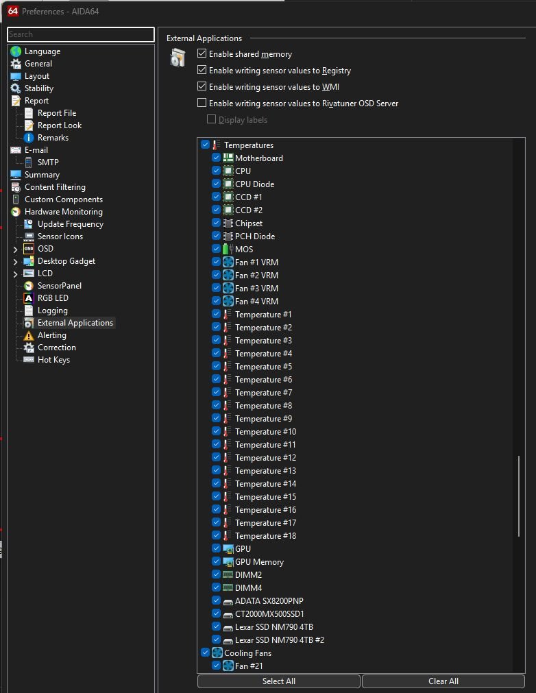Click the Content Filtering icon
Image resolution: width=536 pixels, height=693 pixels.
(16, 187)
